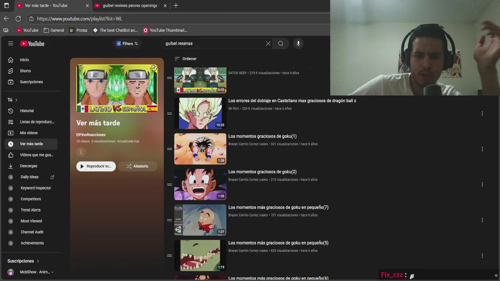This screenshot has width=500, height=281.
Task: Go to Inicio in sidebar
Action: [31, 60]
